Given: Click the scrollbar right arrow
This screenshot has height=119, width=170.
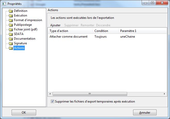Looking at the screenshot, I should (165, 94).
